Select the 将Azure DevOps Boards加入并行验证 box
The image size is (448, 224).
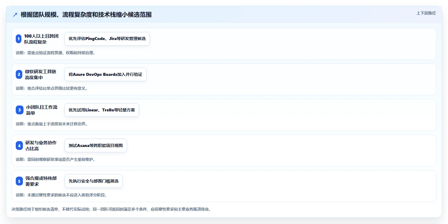(x=106, y=74)
